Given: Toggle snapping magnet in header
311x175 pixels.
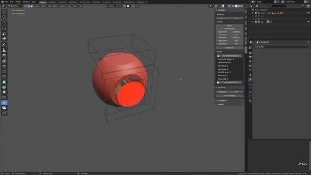Looking at the screenshot, I should tap(125, 6).
